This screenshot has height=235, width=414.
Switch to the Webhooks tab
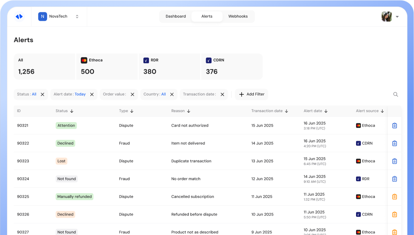point(238,17)
